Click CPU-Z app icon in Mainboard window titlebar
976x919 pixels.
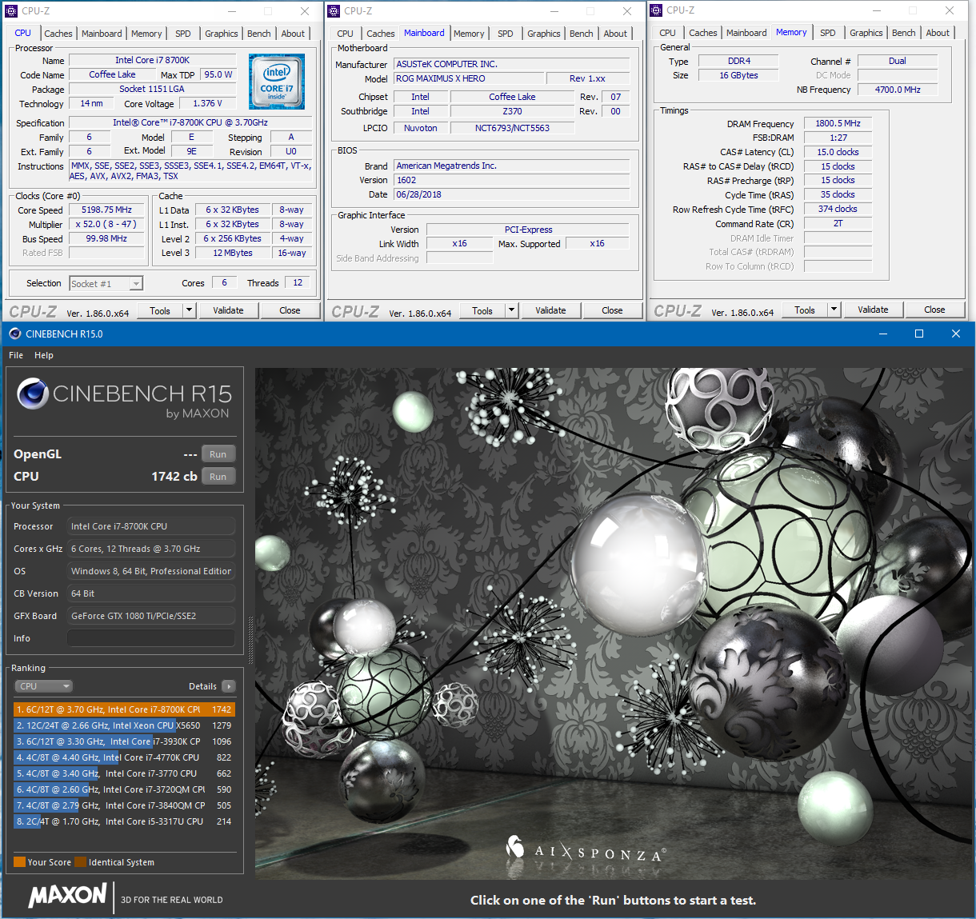point(334,11)
